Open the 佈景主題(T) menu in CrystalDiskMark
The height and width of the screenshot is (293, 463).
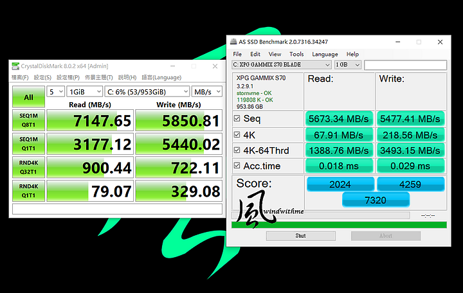point(99,77)
